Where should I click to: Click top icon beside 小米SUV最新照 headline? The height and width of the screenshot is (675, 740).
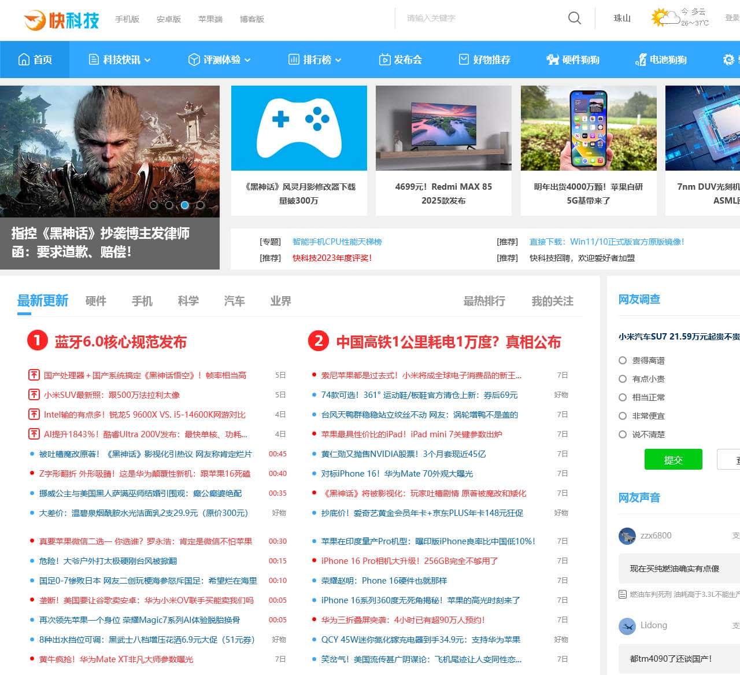click(34, 395)
